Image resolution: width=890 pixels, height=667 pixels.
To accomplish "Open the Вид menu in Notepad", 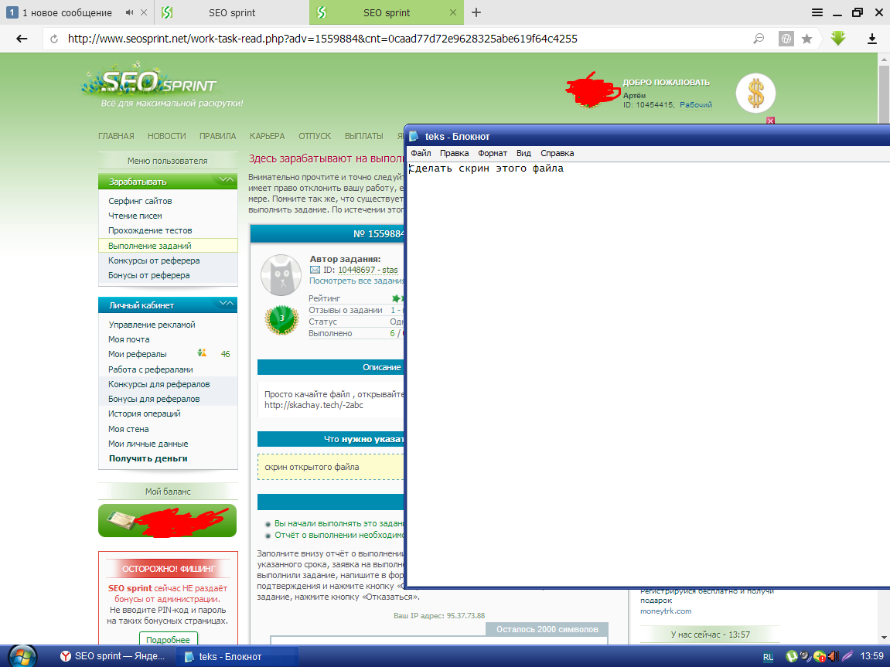I will click(x=523, y=153).
